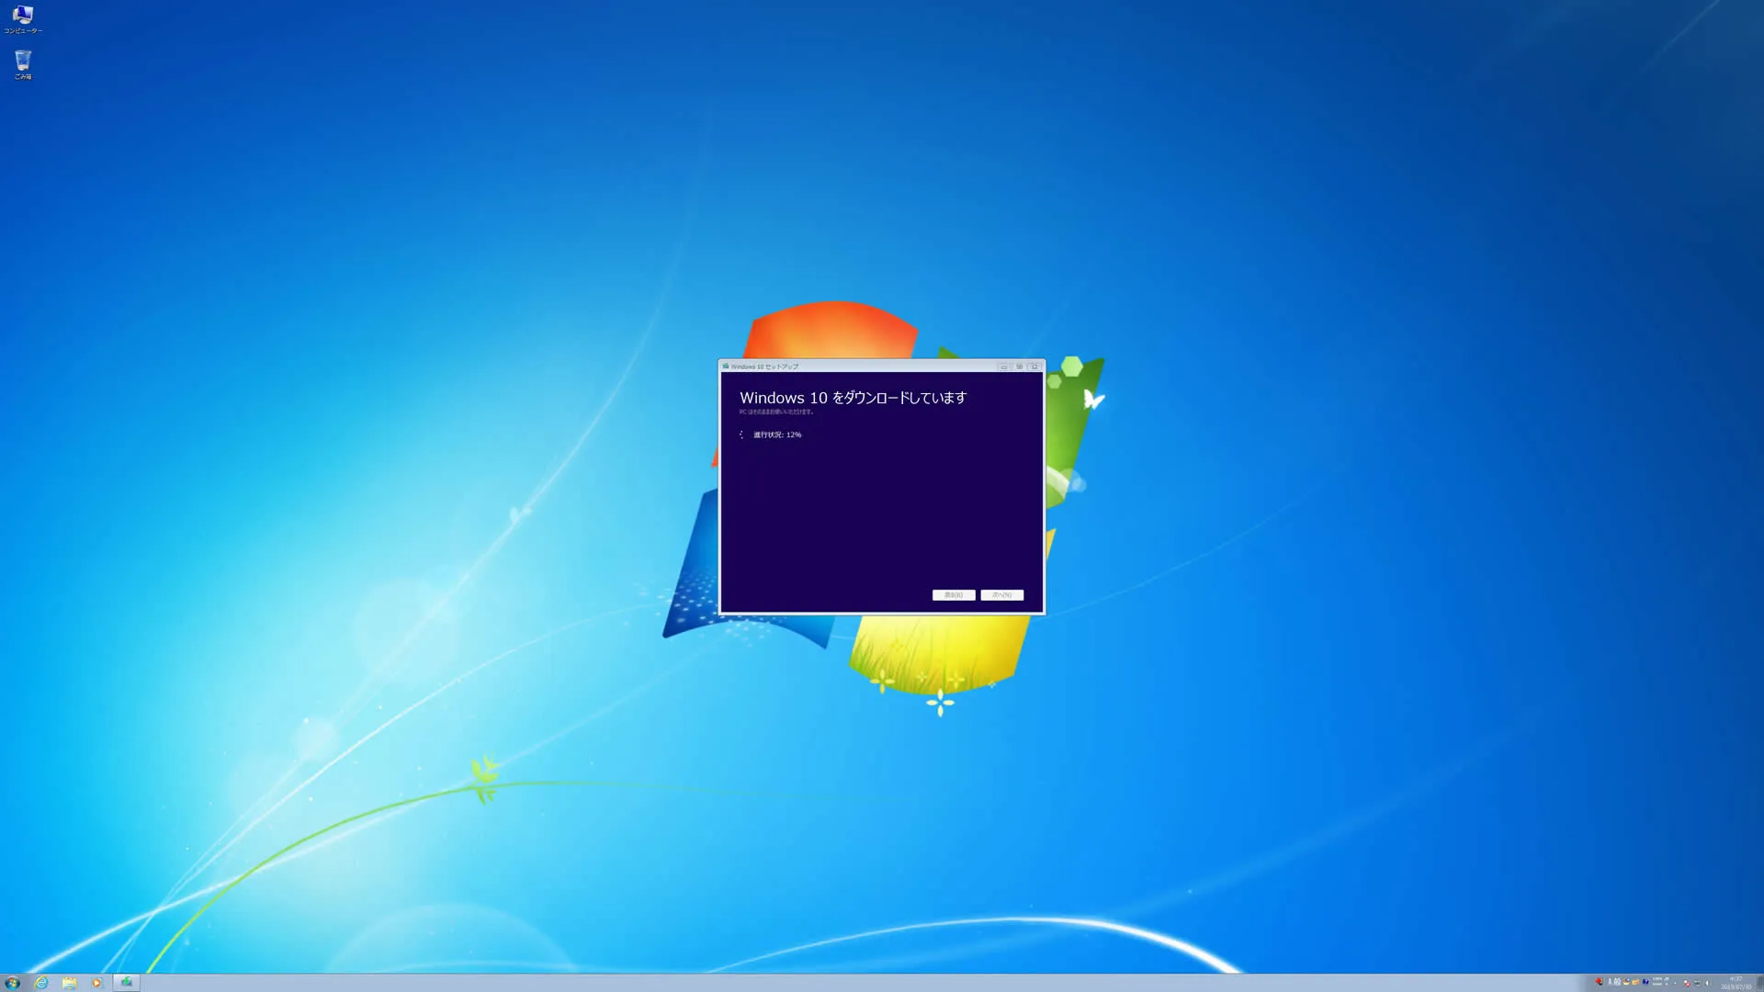1764x992 pixels.
Task: Open the Windows Start menu orb
Action: click(13, 983)
